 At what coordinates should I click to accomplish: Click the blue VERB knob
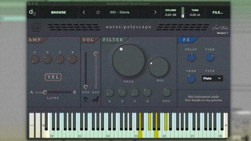click(x=191, y=79)
